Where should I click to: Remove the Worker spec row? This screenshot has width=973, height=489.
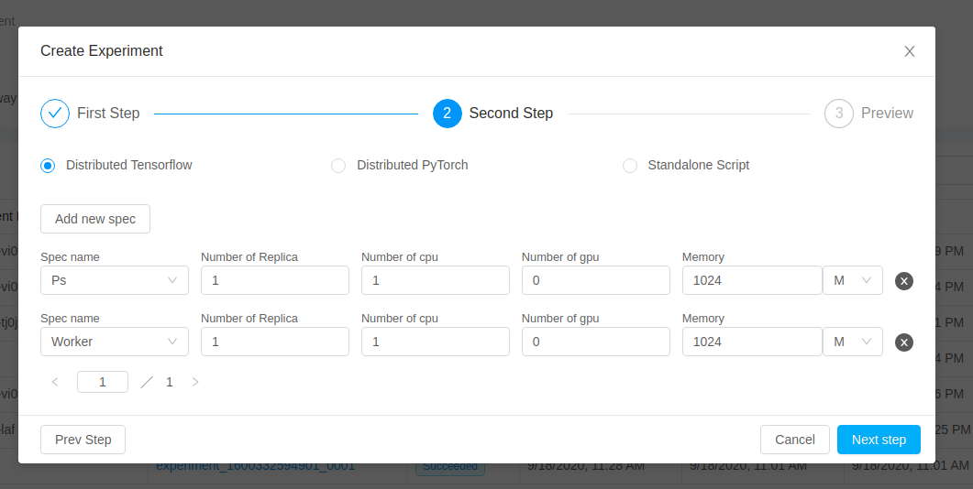pyautogui.click(x=903, y=342)
